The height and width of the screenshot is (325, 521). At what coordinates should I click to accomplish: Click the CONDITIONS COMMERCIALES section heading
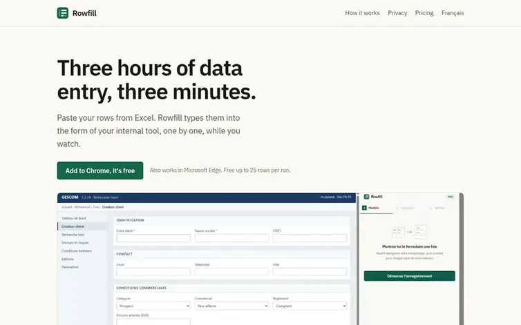(142, 288)
